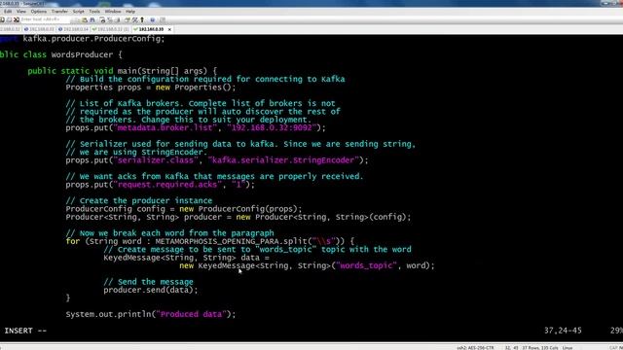Open the Options menu
This screenshot has height=350, width=623.
[39, 12]
